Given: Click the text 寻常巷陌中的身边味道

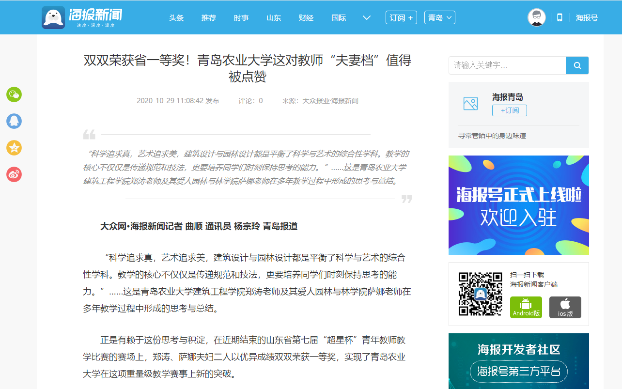Looking at the screenshot, I should click(x=492, y=136).
